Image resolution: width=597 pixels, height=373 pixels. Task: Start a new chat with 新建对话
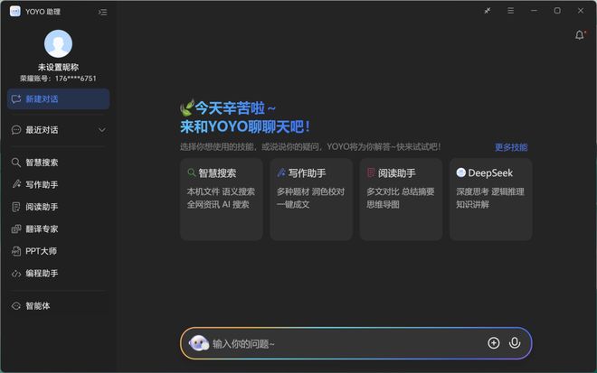tap(58, 99)
